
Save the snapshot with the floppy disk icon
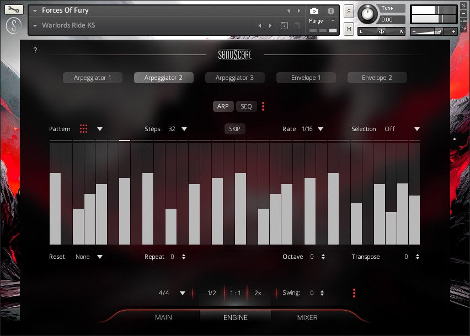(x=284, y=25)
